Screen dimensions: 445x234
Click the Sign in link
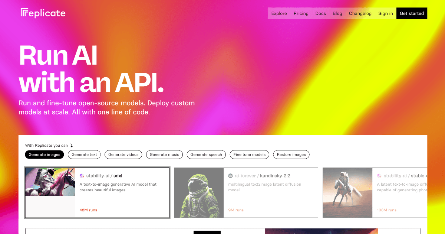[385, 13]
